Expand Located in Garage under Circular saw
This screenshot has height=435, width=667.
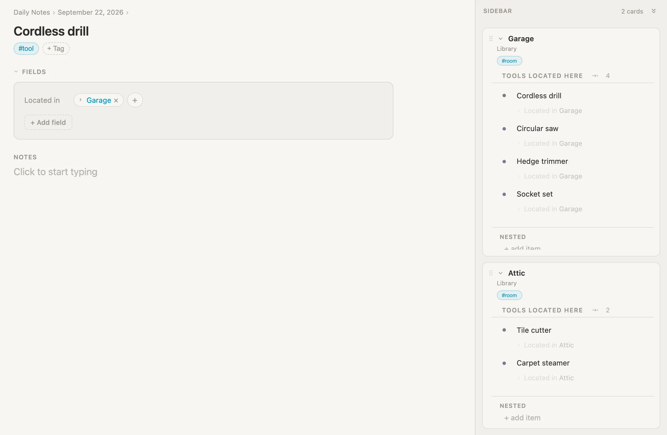519,143
